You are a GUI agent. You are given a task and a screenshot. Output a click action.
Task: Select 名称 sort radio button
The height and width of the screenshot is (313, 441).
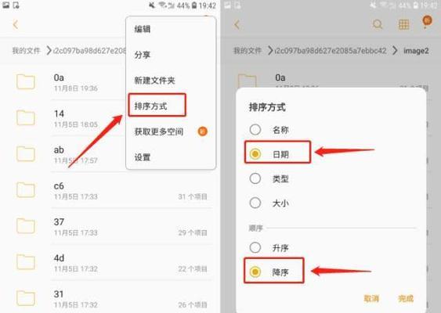click(x=255, y=130)
